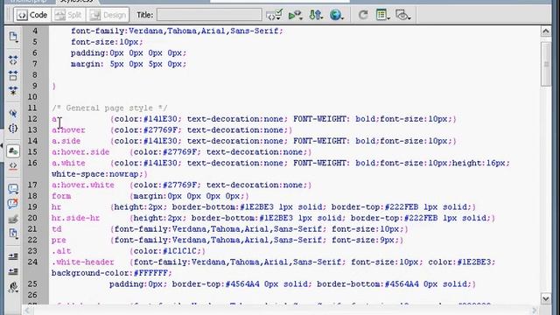Viewport: 560px width, 315px height.
Task: Toggle Highlight Invalid Code button
Action: tap(13, 166)
